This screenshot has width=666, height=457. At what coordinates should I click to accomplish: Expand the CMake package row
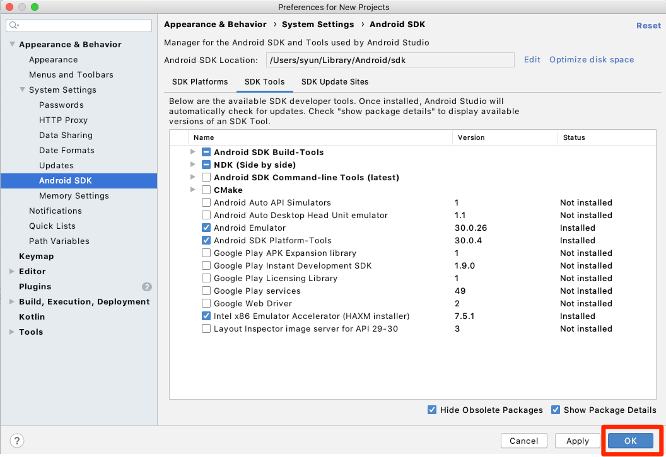[193, 190]
